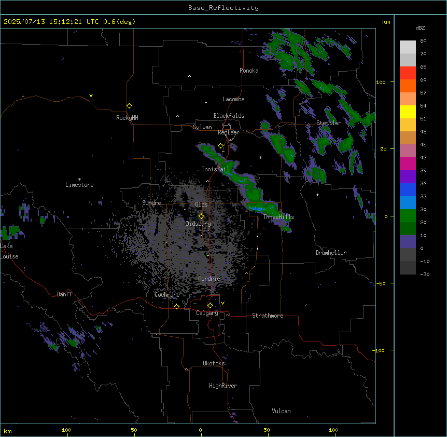
Task: Click the Vulcan town label
Action: (282, 411)
